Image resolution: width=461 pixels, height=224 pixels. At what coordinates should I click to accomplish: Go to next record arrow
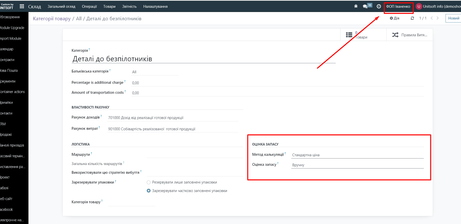438,18
